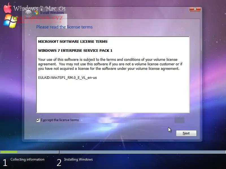Click the I accept the license terms label

click(60, 120)
